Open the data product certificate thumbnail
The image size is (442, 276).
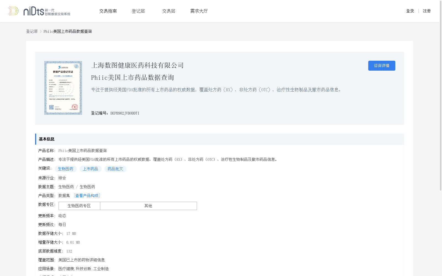pyautogui.click(x=63, y=88)
